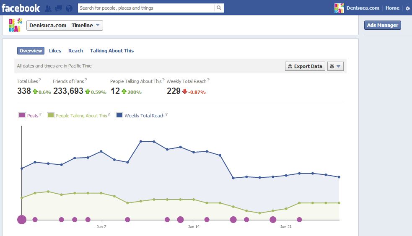Switch to the Reach tab
This screenshot has width=412, height=236.
click(x=75, y=51)
